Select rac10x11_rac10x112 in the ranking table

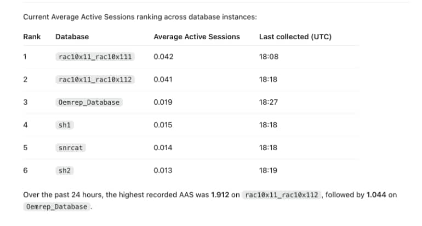click(95, 80)
